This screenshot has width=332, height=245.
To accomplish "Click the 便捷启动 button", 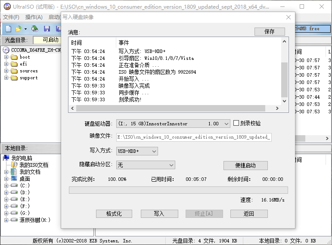I will (x=245, y=165).
